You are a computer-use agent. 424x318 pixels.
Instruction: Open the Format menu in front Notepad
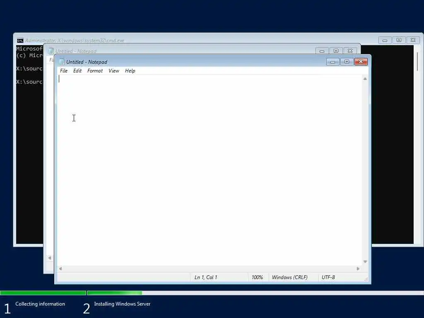[x=95, y=70]
